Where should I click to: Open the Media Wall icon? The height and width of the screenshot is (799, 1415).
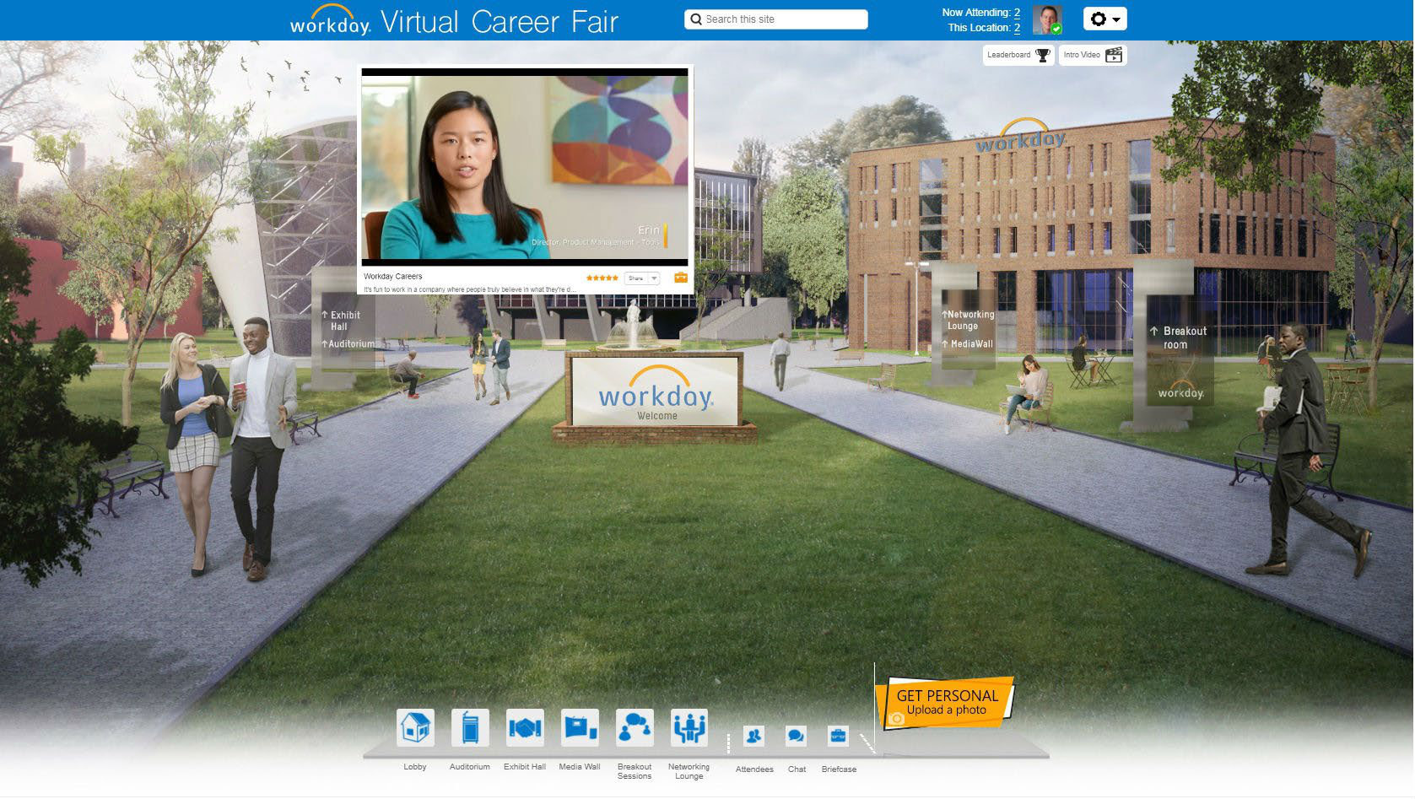(x=580, y=727)
